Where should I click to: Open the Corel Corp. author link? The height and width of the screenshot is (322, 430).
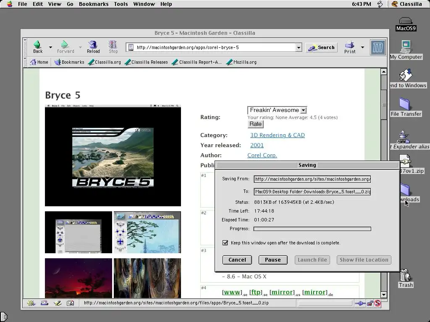point(262,155)
